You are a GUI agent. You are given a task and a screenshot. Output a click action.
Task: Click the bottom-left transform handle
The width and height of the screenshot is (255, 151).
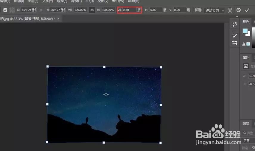47,142
